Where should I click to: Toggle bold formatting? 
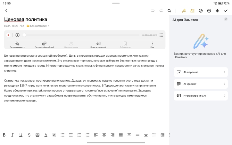(x=4, y=135)
